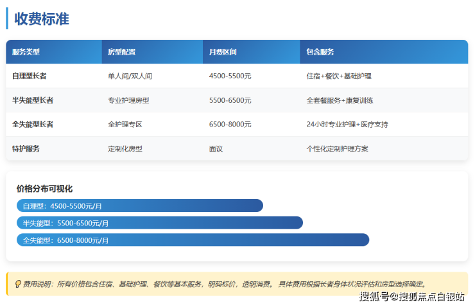Viewport: 475px width, 307px height.
Task: Click the 费用说明 note text
Action: [225, 284]
